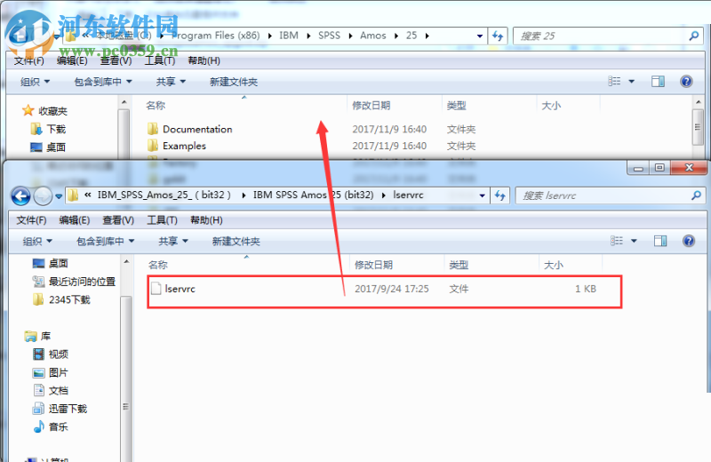This screenshot has height=462, width=711.
Task: Open 帮助(H) menu in lservrc window
Action: [x=206, y=219]
